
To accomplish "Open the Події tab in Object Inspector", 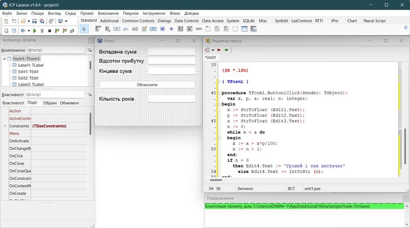I will coord(32,103).
